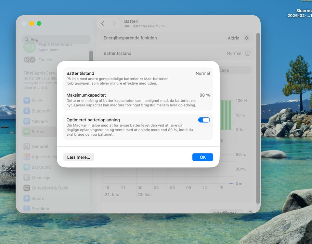The height and width of the screenshot is (244, 312).
Task: Click the FH profile avatar
Action: [x=30, y=47]
